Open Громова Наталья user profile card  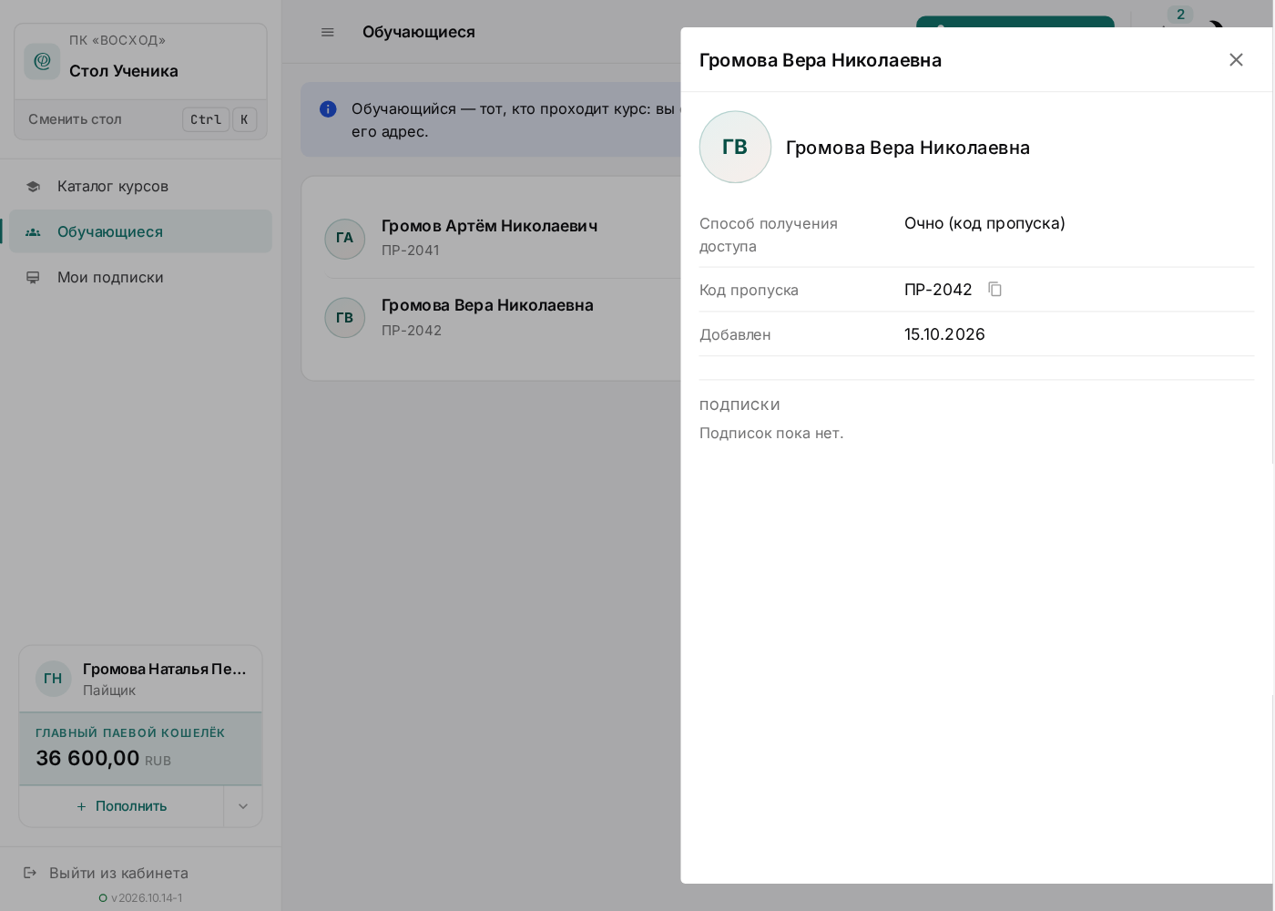141,679
